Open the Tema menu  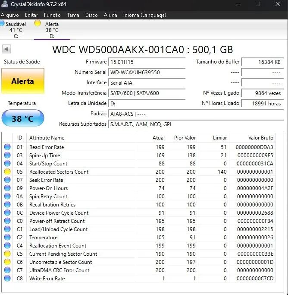pyautogui.click(x=73, y=15)
